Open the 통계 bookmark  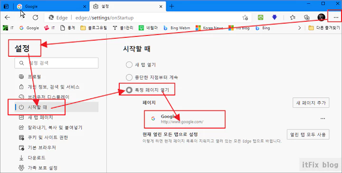click(67, 28)
